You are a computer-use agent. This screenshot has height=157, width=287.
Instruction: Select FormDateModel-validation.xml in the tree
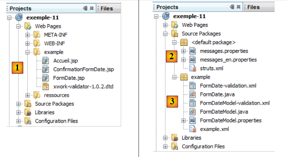tap(235, 103)
